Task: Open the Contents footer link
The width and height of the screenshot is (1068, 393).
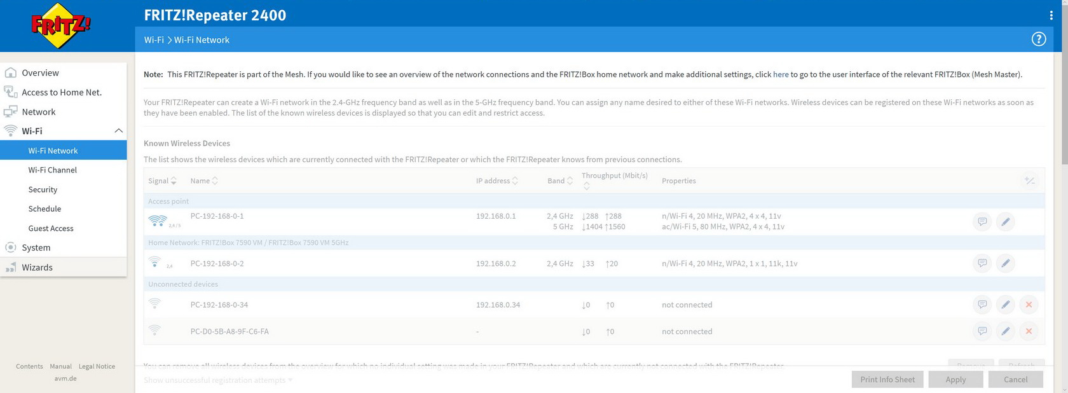Action: [x=29, y=366]
